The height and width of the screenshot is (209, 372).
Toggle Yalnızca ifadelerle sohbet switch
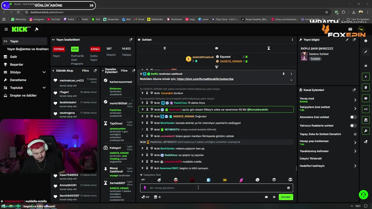pyautogui.click(x=353, y=126)
